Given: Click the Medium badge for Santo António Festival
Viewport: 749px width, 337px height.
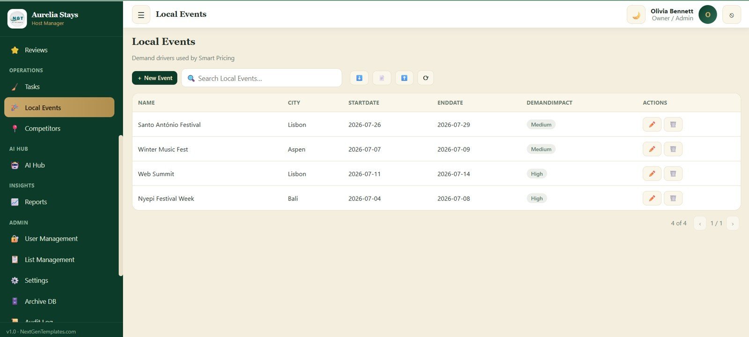Looking at the screenshot, I should pos(541,125).
